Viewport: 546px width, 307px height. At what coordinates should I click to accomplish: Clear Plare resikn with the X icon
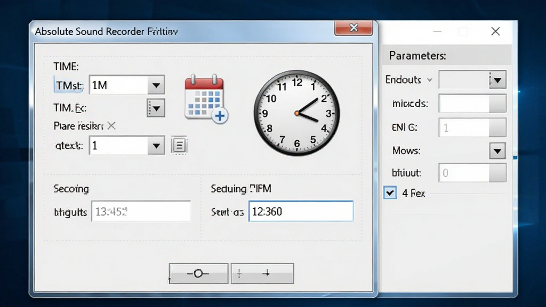tap(111, 126)
